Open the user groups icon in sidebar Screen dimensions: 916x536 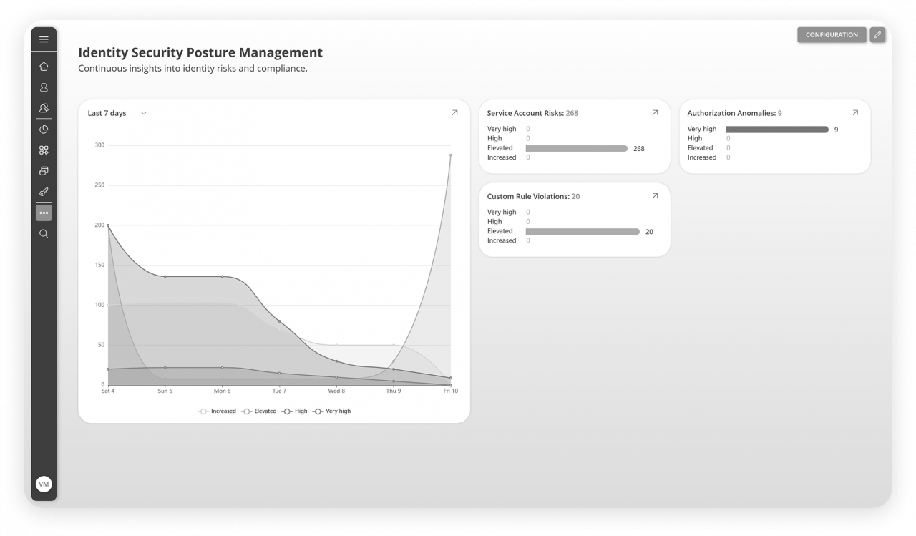pyautogui.click(x=44, y=108)
